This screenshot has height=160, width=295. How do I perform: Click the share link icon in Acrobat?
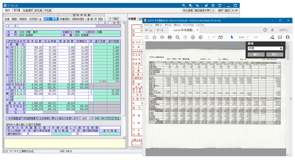[x=272, y=37]
